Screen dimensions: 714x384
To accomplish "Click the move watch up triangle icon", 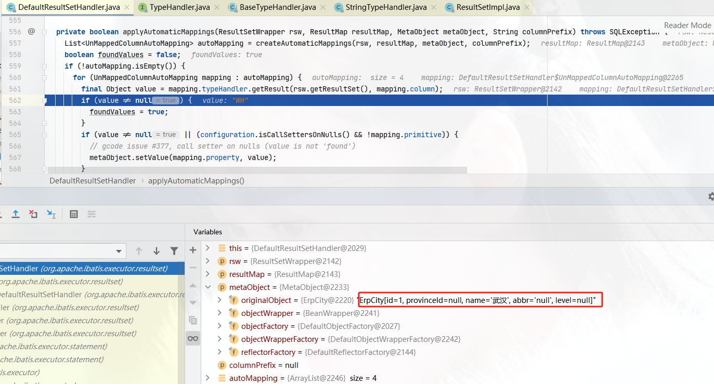I will tap(193, 285).
